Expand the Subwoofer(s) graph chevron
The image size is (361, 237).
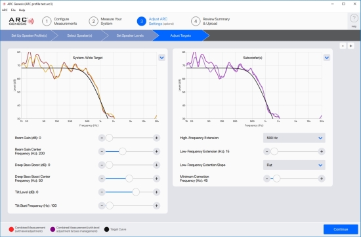click(x=327, y=58)
